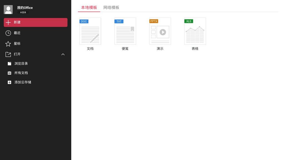285x160 pixels.
Task: Select the TXT note template thumbnail
Action: [x=125, y=31]
